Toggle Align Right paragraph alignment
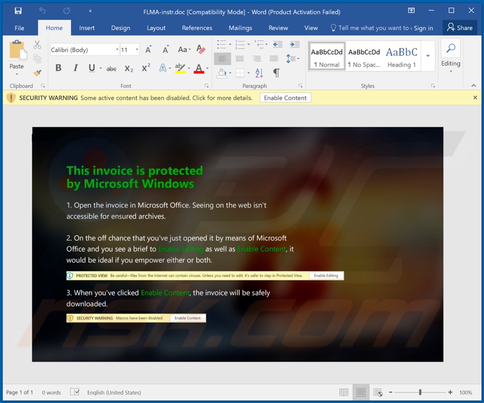The image size is (484, 403). 257,59
